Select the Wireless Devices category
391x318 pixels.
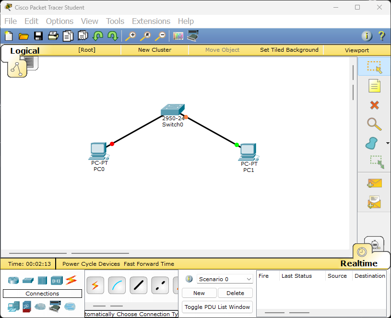[x=57, y=281]
